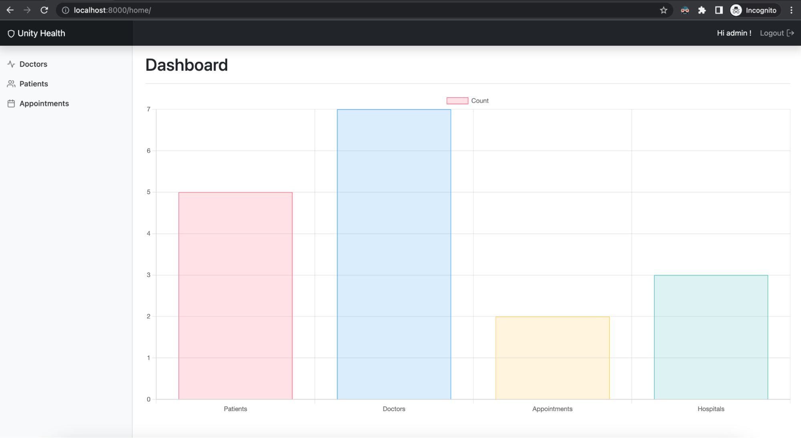Click the Unity Health shield logo icon

pyautogui.click(x=11, y=34)
